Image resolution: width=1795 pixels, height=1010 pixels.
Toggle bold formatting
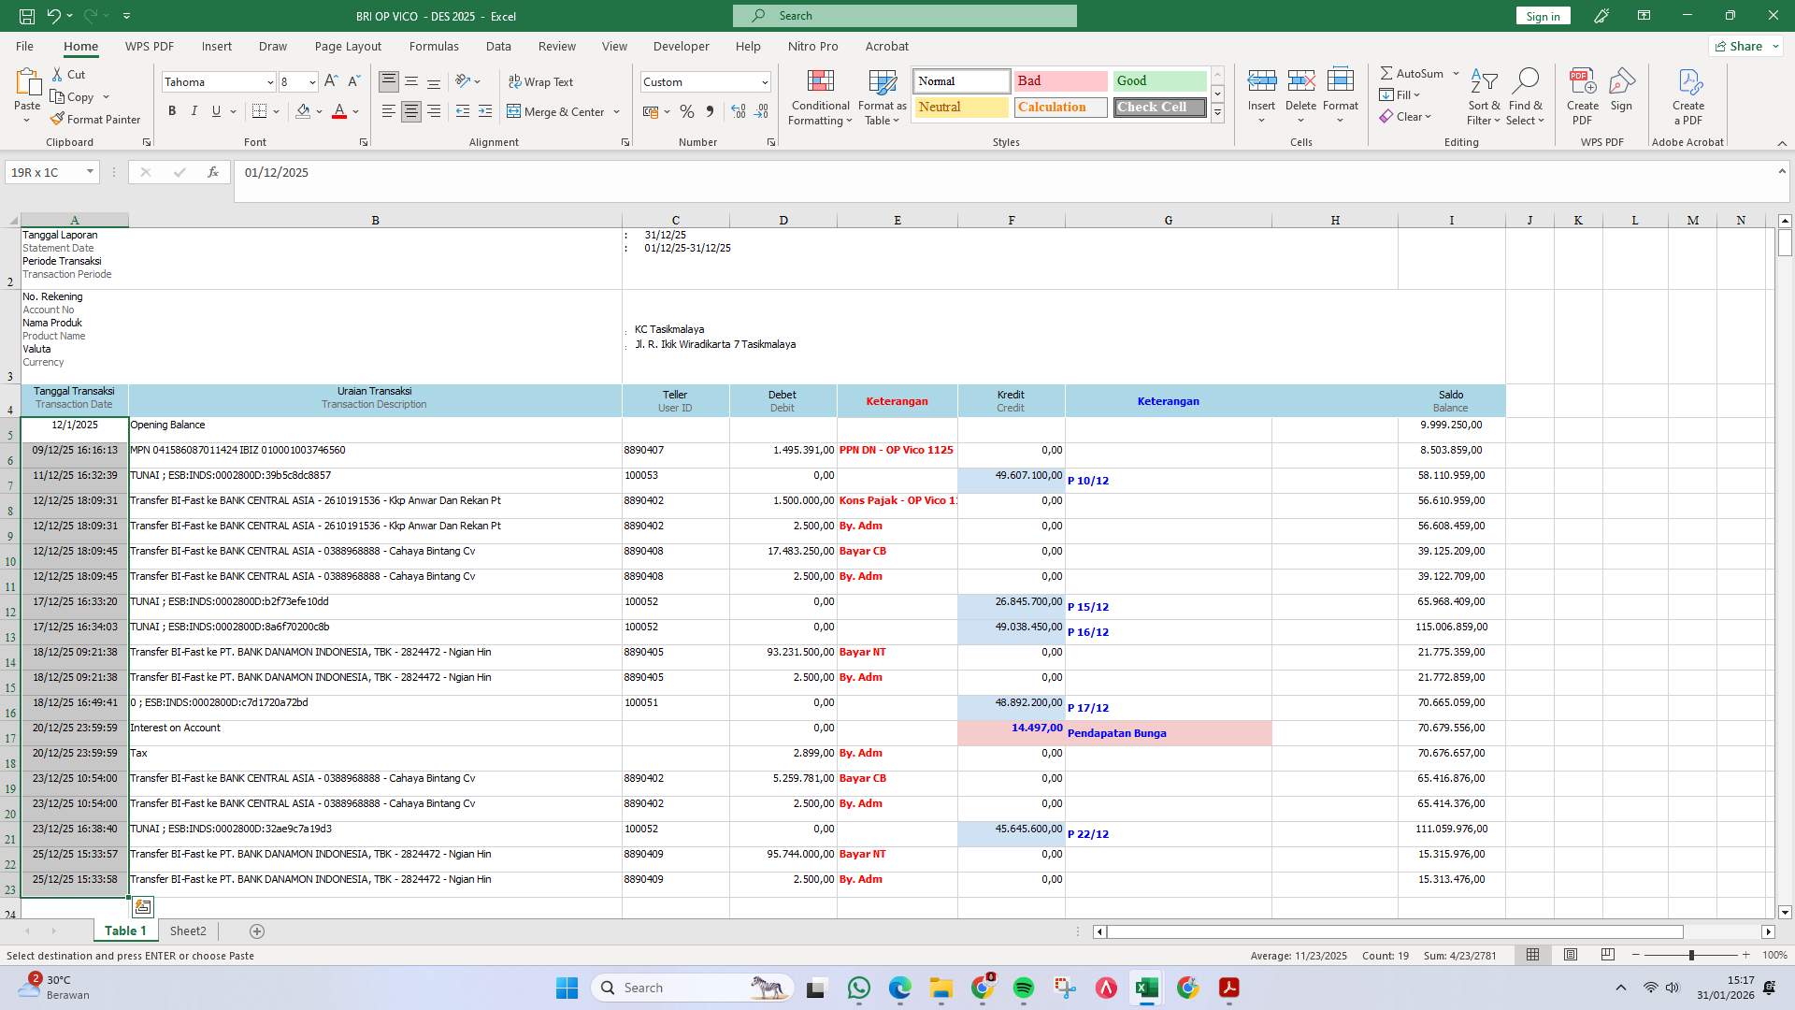tap(172, 110)
